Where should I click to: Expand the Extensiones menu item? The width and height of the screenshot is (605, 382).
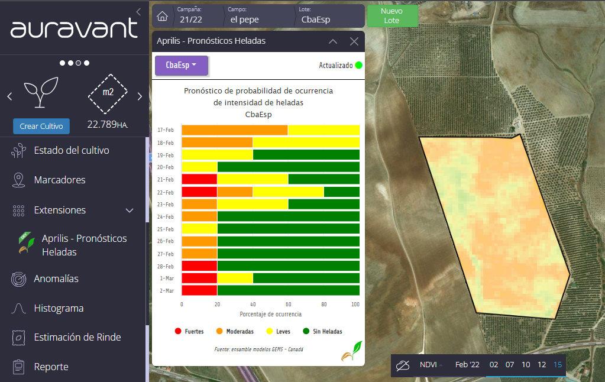60,211
